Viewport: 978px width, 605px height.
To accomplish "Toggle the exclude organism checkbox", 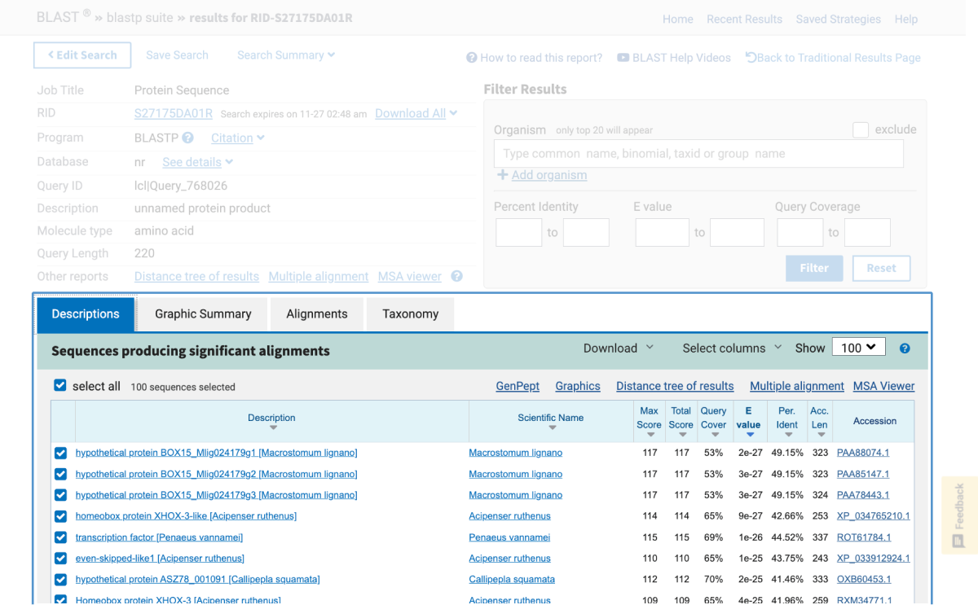I will point(861,129).
